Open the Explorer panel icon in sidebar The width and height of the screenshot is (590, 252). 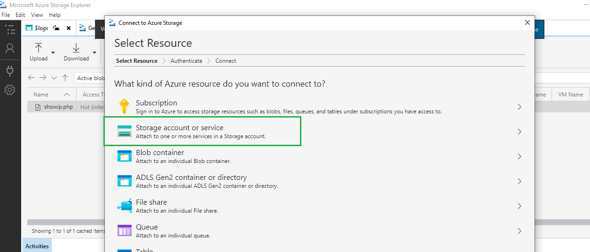10,30
